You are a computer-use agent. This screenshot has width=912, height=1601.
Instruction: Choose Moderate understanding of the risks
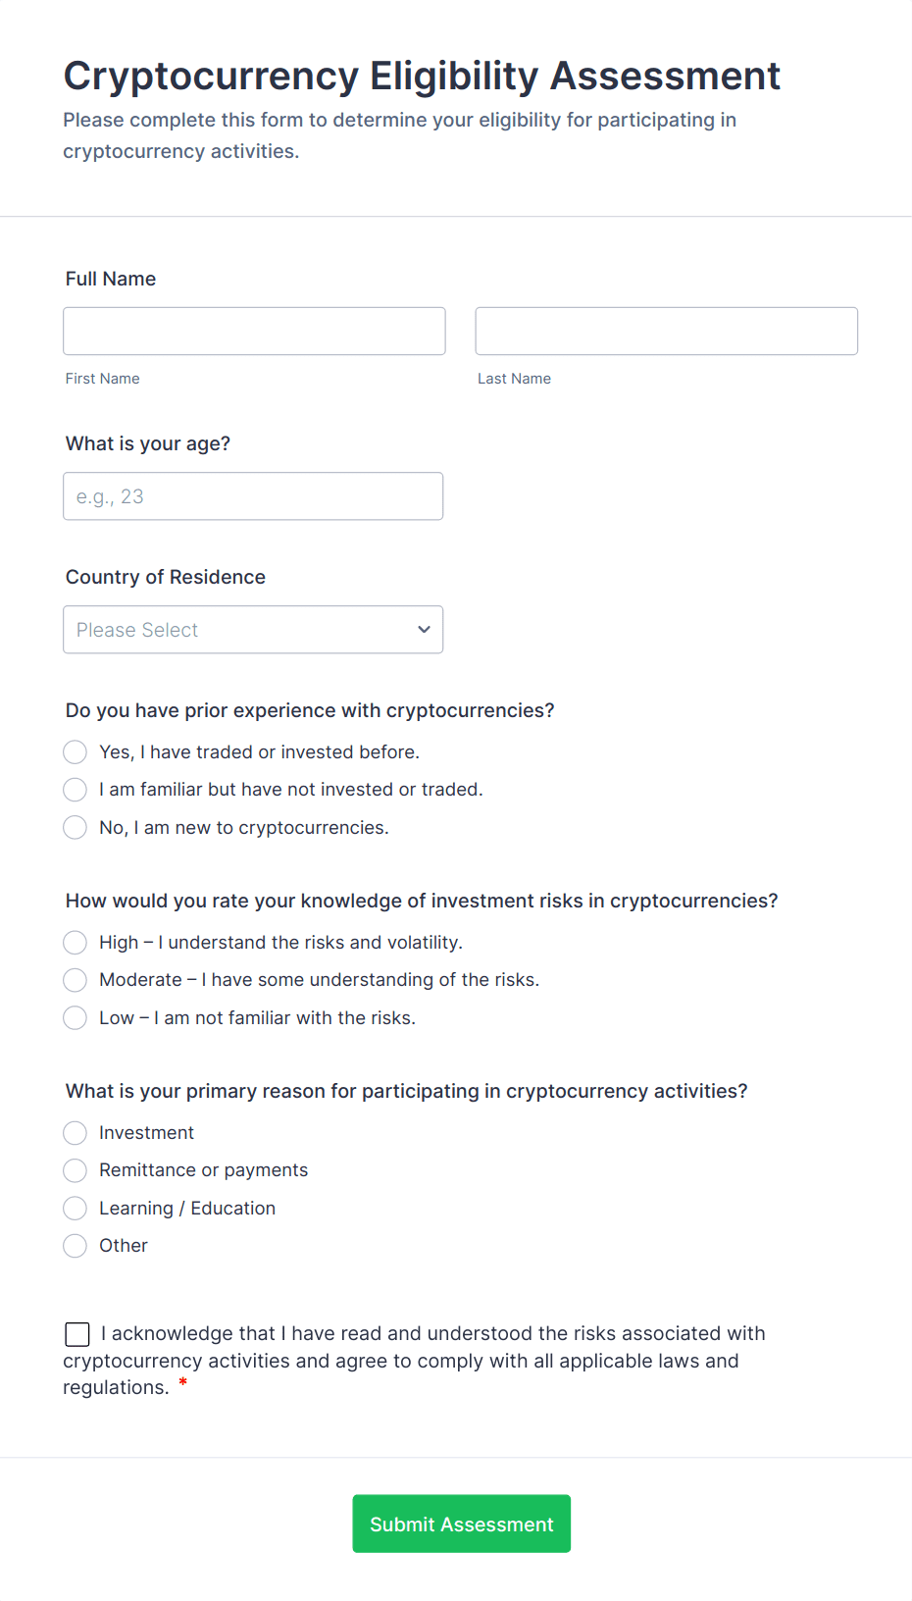coord(76,980)
